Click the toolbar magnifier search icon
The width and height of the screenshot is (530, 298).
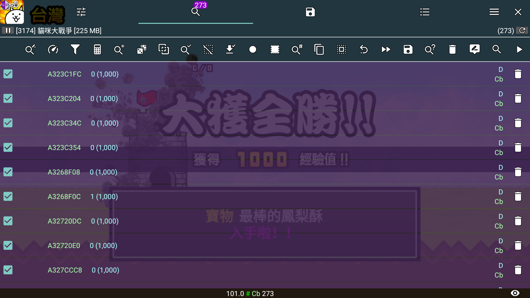coord(497,49)
